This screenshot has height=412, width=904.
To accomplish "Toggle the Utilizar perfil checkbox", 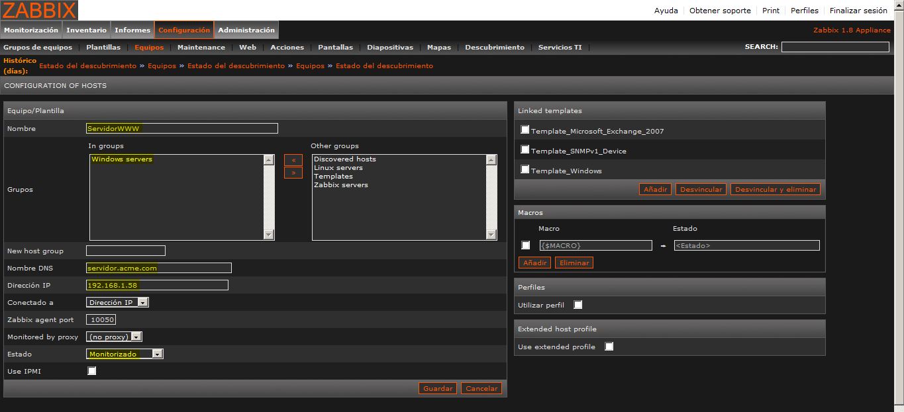I will (x=578, y=305).
